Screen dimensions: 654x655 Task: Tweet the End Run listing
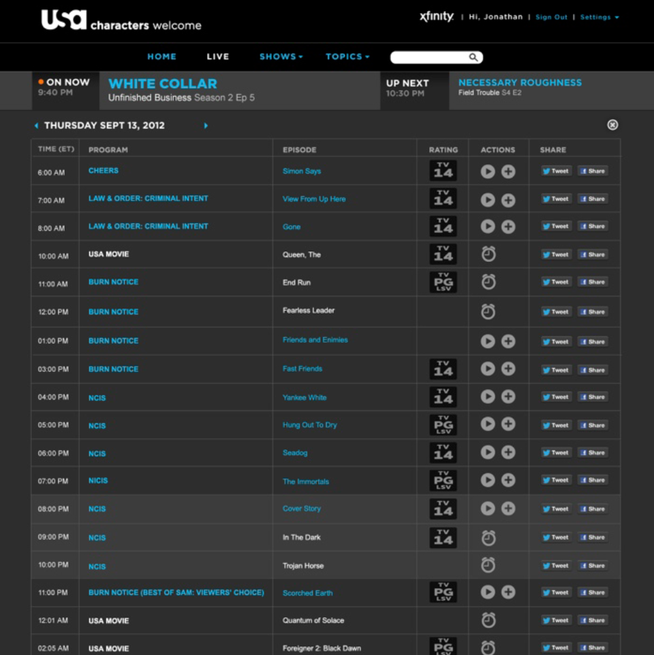[x=556, y=282]
